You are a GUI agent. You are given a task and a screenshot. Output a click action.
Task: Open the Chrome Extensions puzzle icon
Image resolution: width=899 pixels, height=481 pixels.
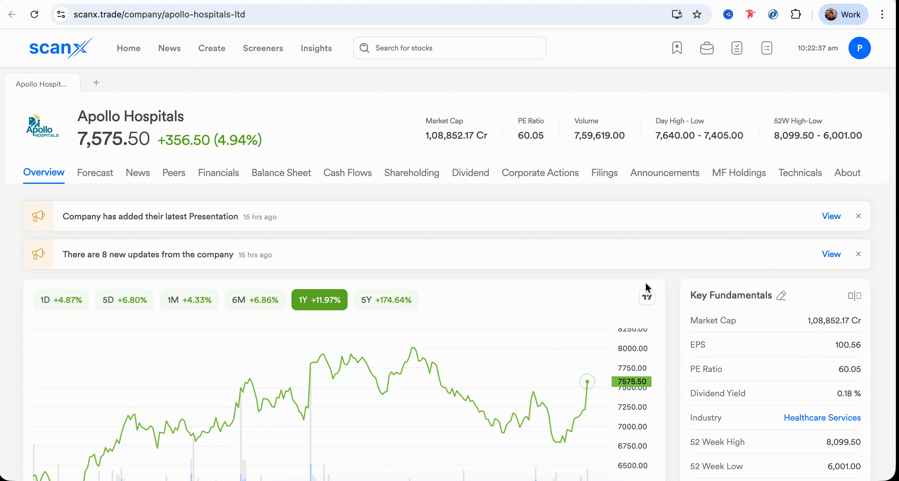796,14
